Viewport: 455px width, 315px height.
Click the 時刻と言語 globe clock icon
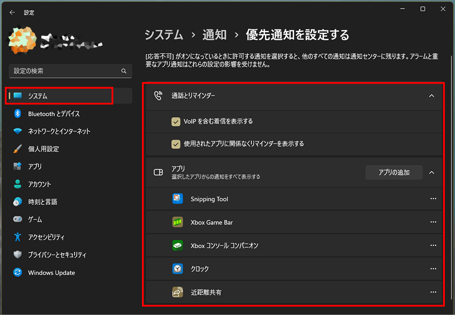[18, 202]
